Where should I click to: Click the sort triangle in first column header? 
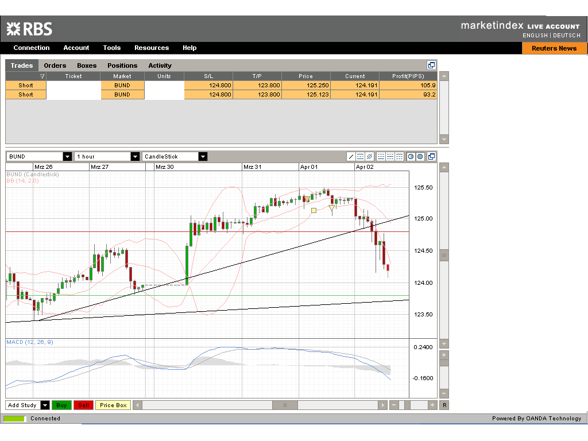pos(42,76)
